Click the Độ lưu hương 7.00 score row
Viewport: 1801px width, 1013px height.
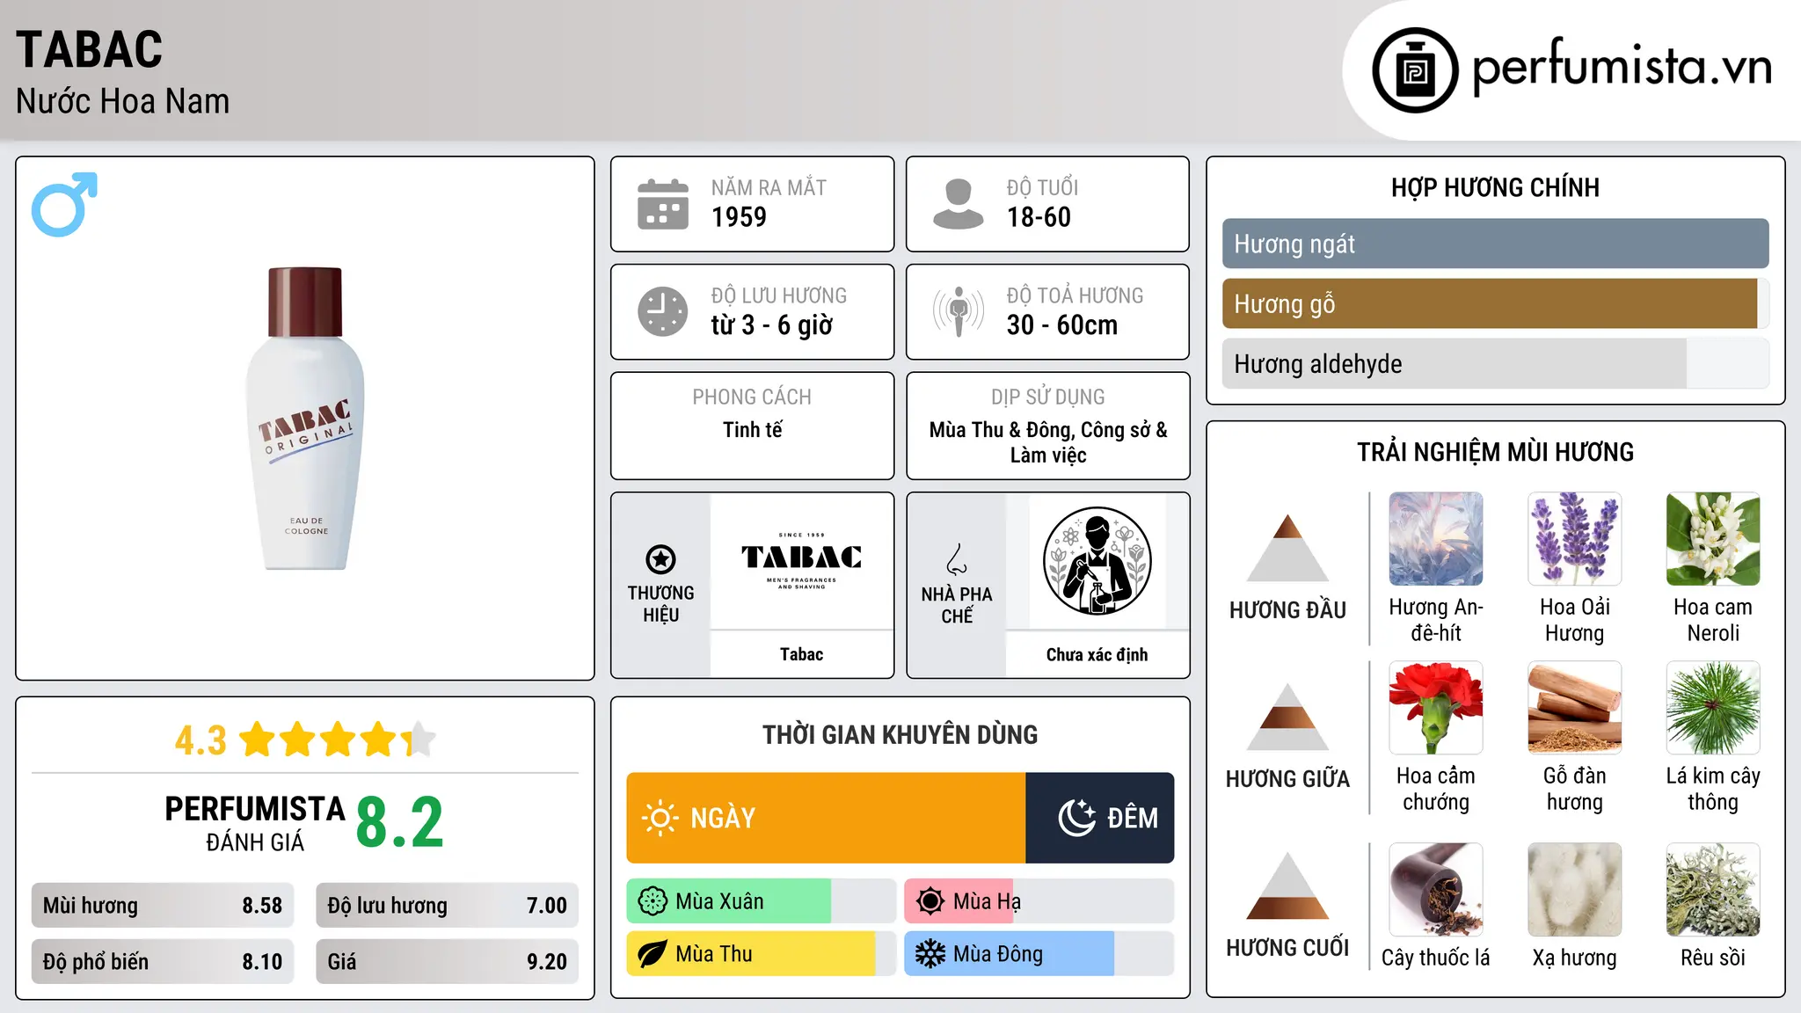click(x=447, y=905)
